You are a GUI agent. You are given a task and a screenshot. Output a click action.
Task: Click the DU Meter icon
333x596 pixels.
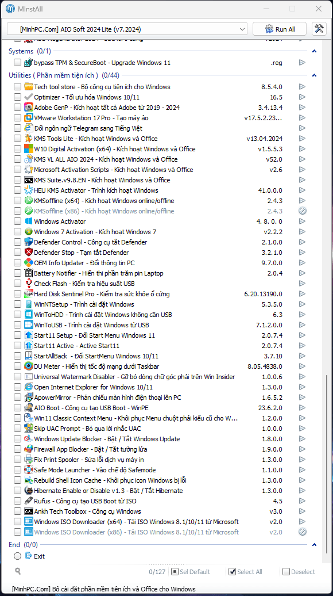[x=29, y=366]
